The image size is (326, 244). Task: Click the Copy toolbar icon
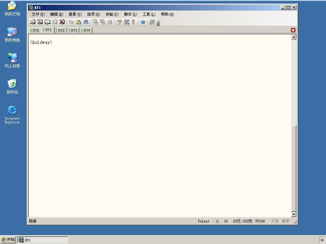pyautogui.click(x=71, y=22)
